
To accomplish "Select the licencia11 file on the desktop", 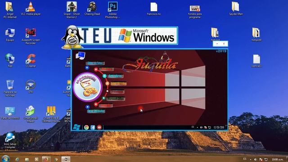I will tap(256, 61).
